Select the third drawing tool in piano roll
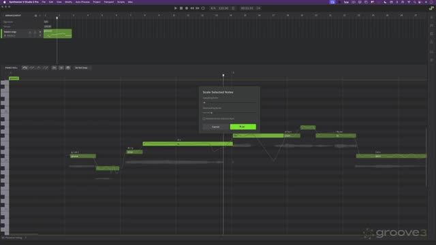Image resolution: width=436 pixels, height=245 pixels. pyautogui.click(x=39, y=68)
